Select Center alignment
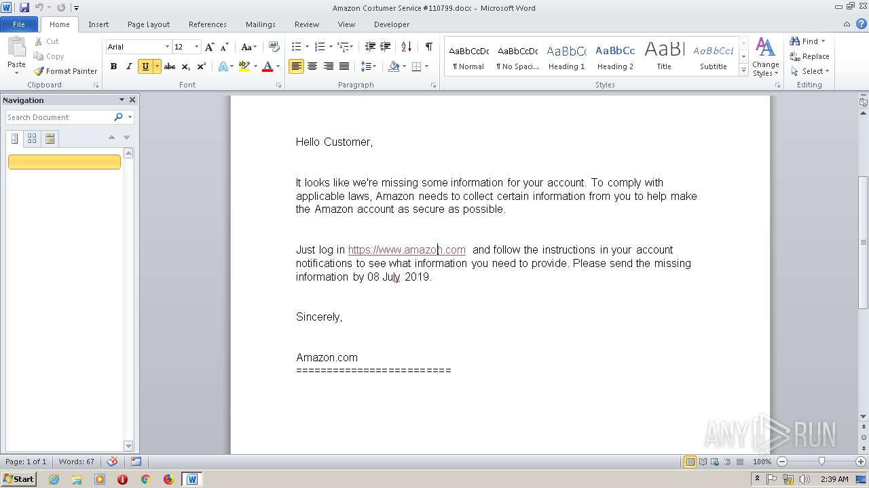The image size is (869, 488). 312,66
